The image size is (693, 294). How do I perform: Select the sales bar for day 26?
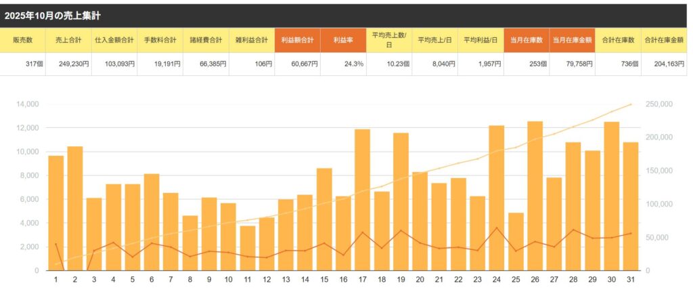pos(535,196)
